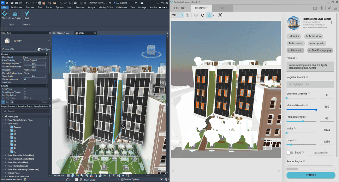Image resolution: width=339 pixels, height=182 pixels.
Task: Open Veras settings gear
Action: coord(321,8)
